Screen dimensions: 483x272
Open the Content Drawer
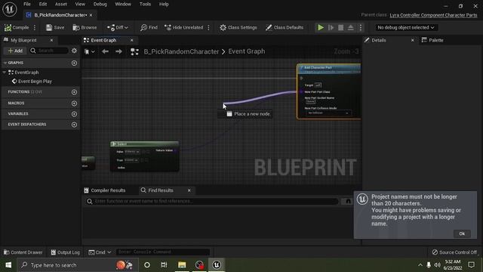pyautogui.click(x=23, y=252)
